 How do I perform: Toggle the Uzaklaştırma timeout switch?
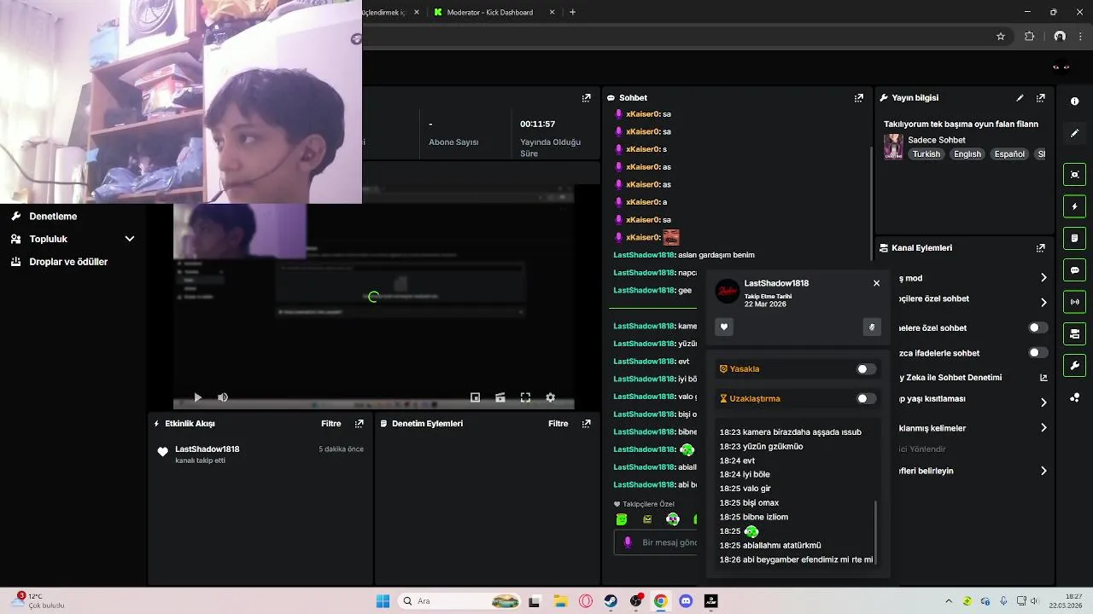click(866, 398)
